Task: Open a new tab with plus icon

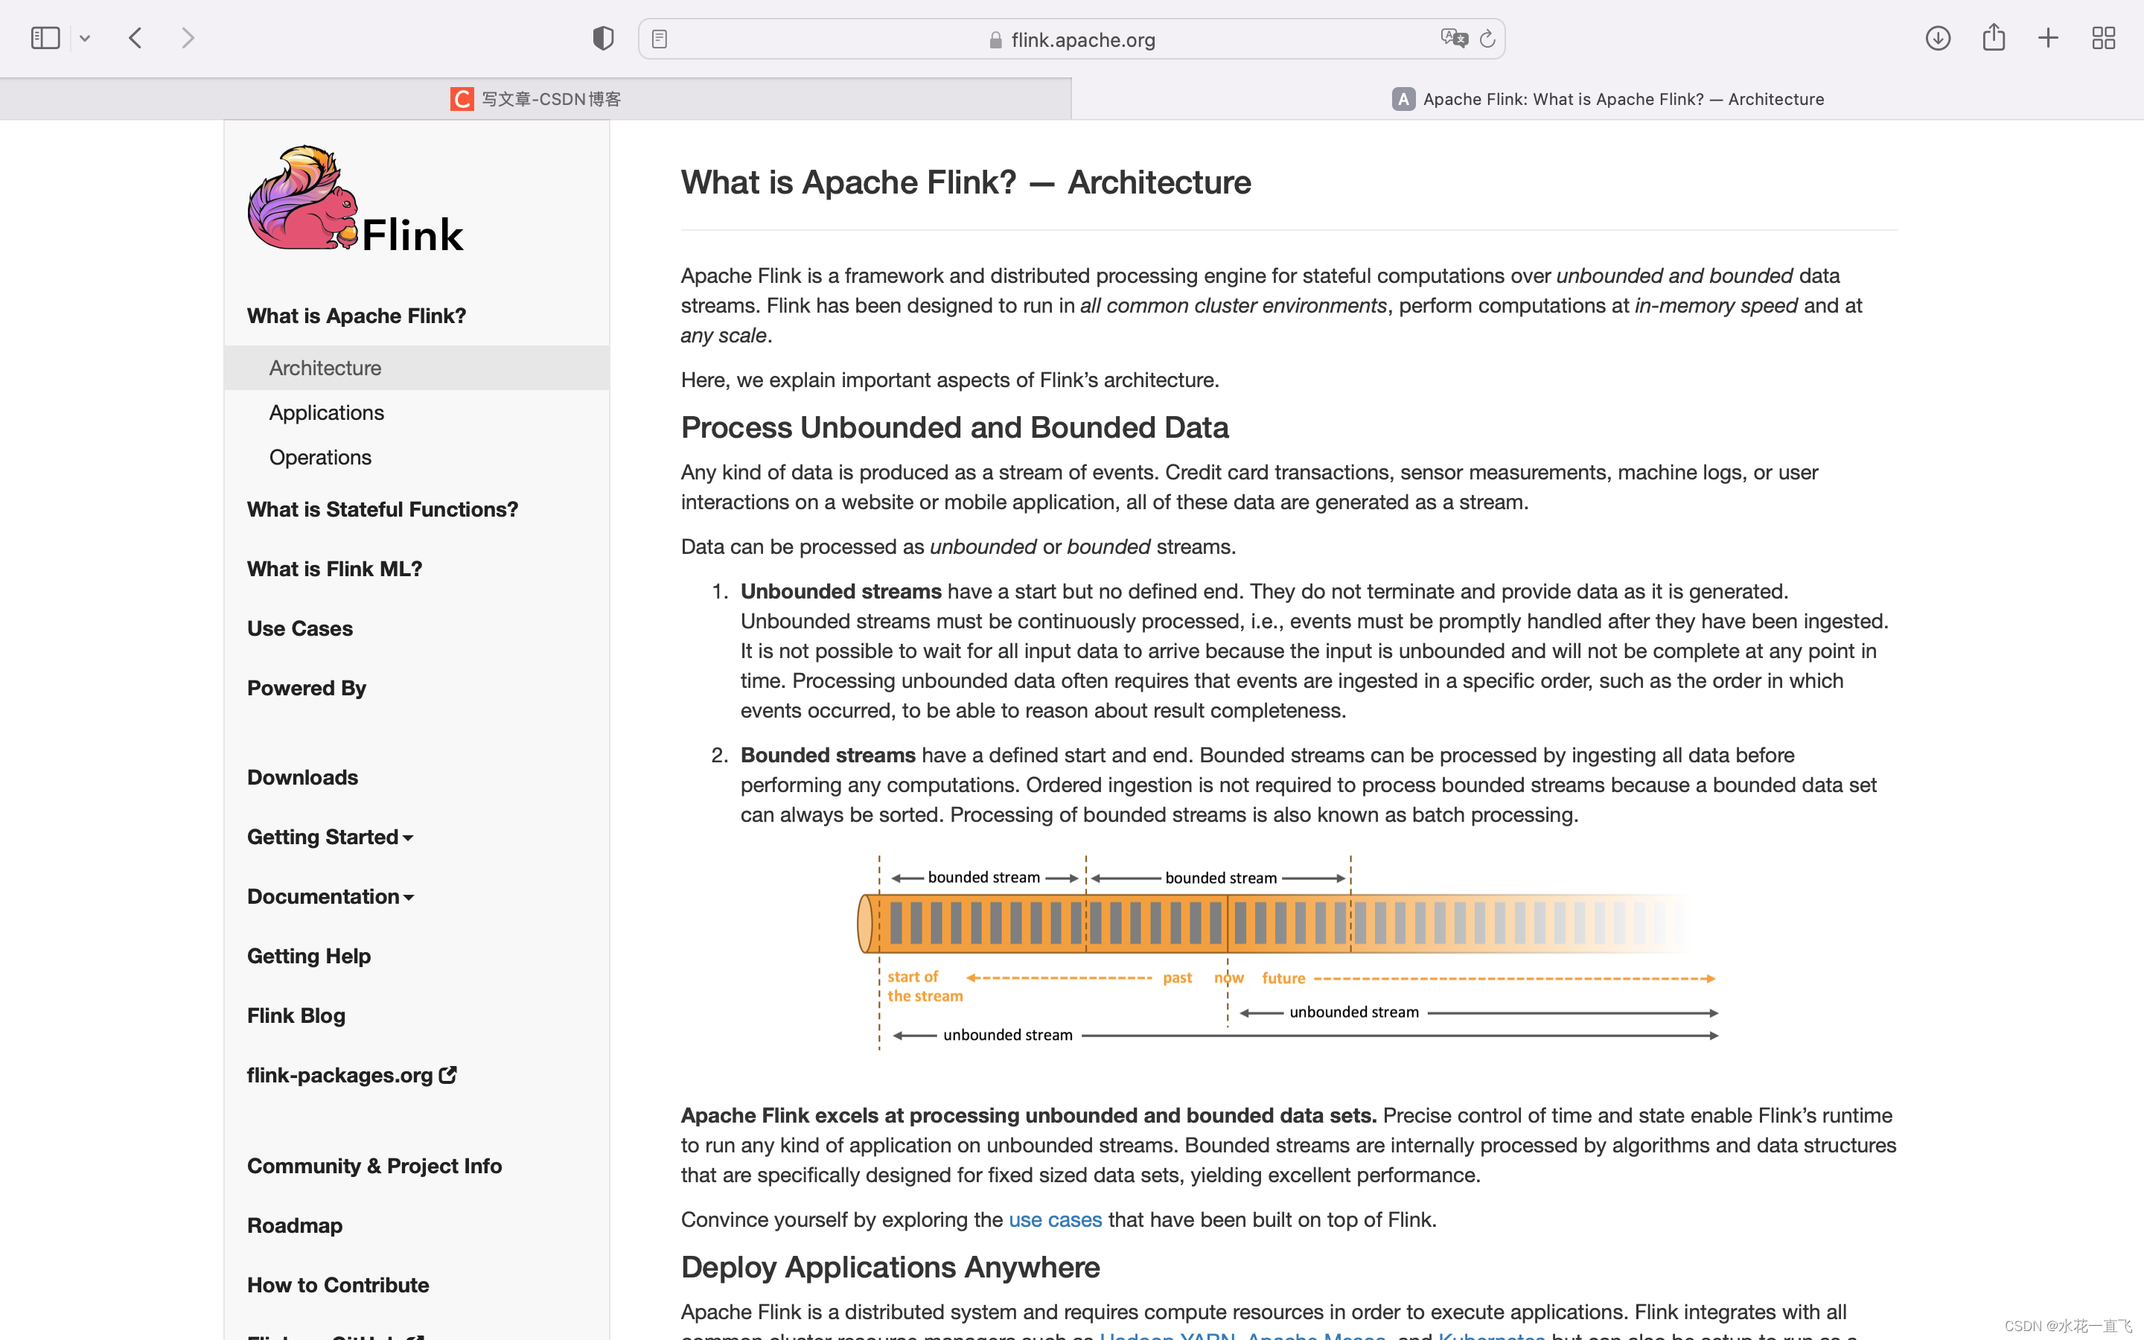Action: pos(2048,38)
